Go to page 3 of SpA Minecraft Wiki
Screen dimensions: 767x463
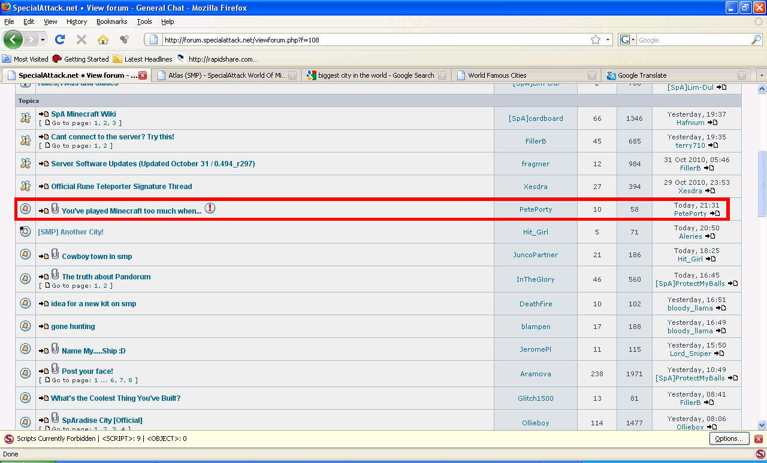(114, 123)
